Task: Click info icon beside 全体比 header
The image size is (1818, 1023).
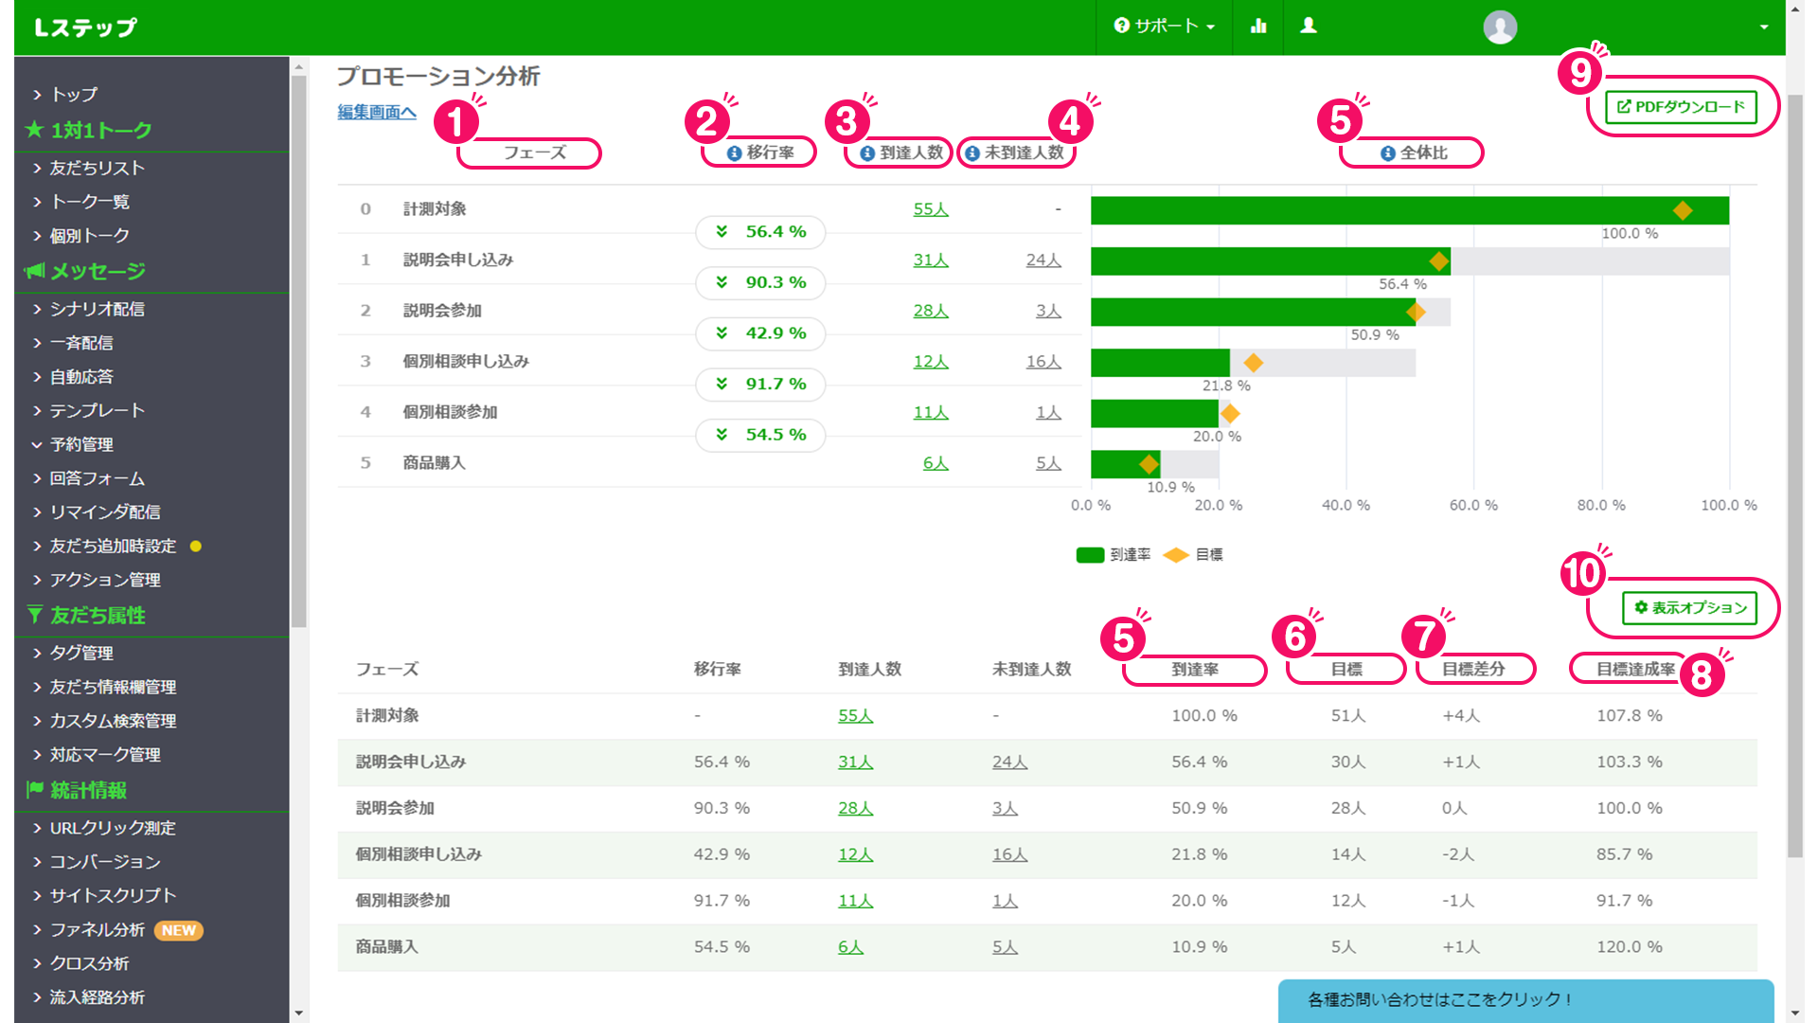Action: click(1388, 153)
